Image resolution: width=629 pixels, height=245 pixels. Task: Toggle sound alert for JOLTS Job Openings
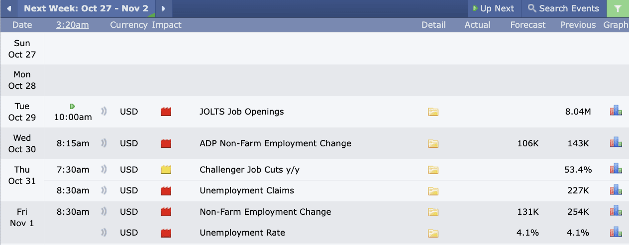coord(104,112)
